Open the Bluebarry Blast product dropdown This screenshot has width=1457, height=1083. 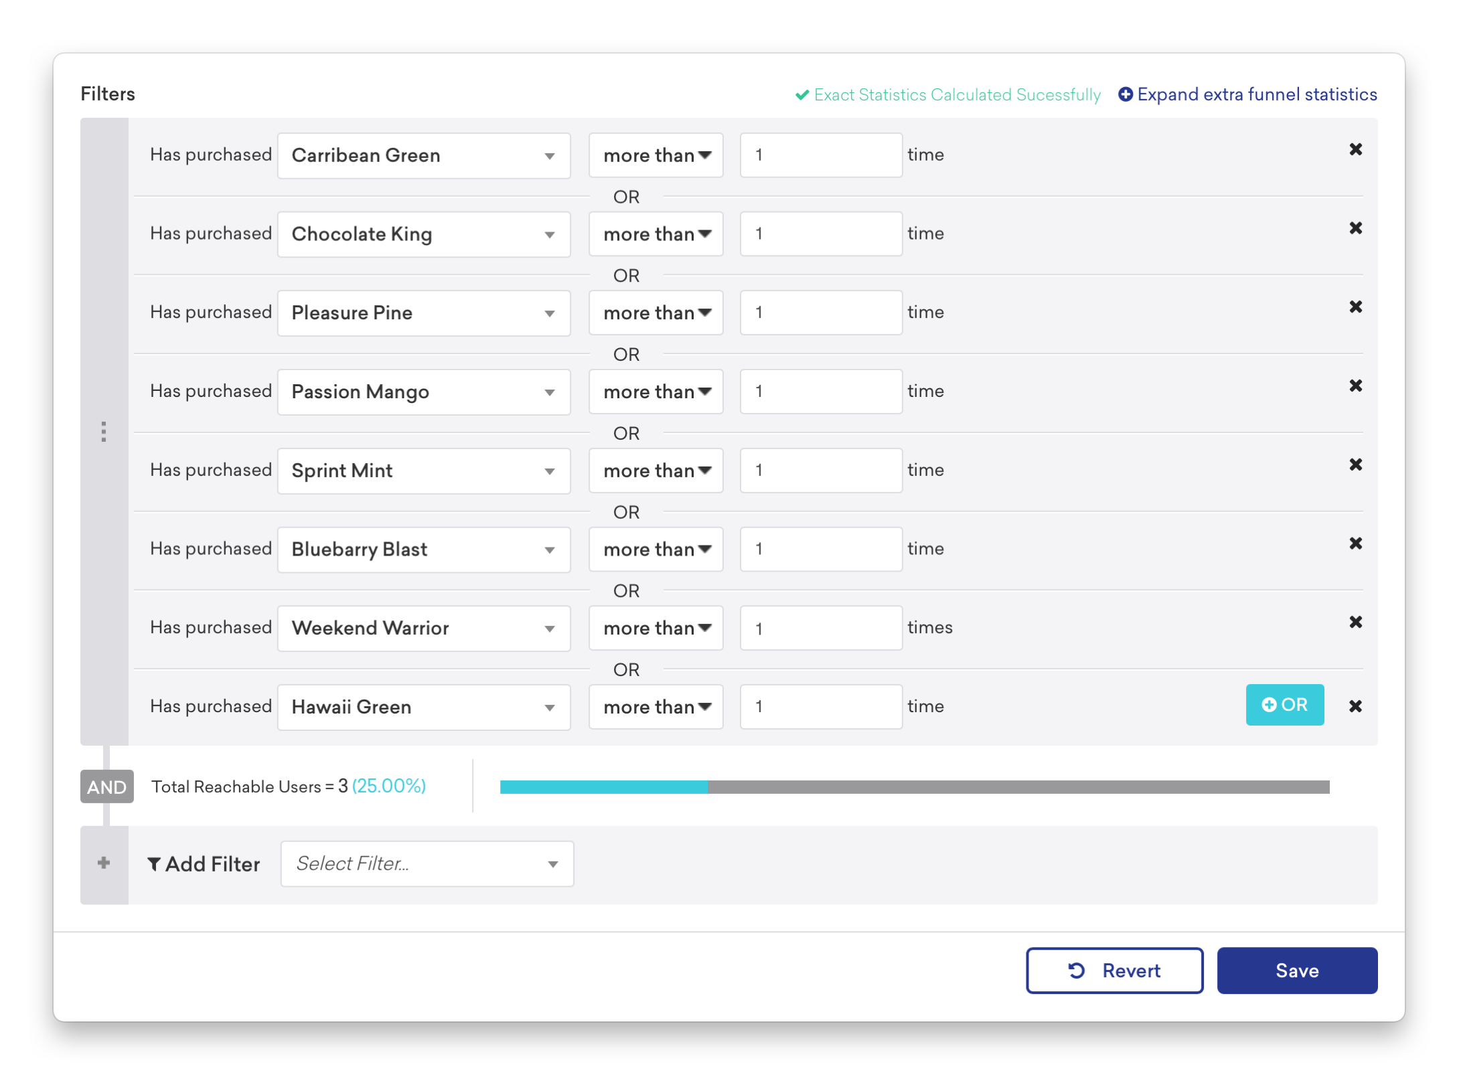click(424, 550)
